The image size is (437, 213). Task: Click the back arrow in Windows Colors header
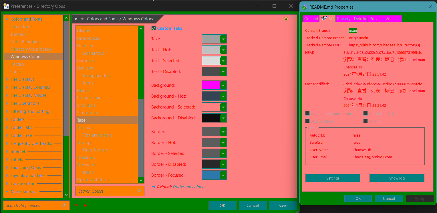pos(76,19)
